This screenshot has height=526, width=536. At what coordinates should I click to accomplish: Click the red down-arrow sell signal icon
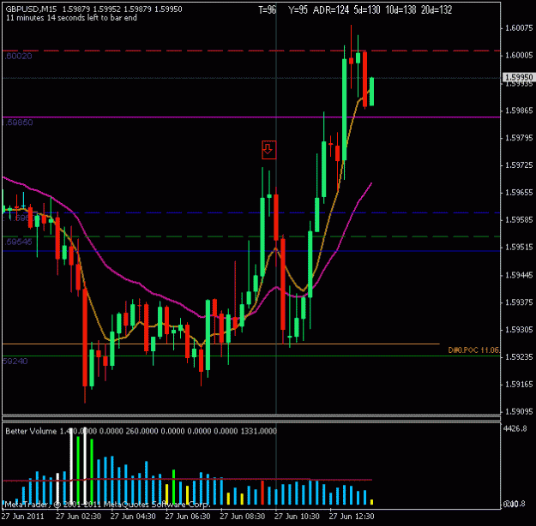[269, 150]
